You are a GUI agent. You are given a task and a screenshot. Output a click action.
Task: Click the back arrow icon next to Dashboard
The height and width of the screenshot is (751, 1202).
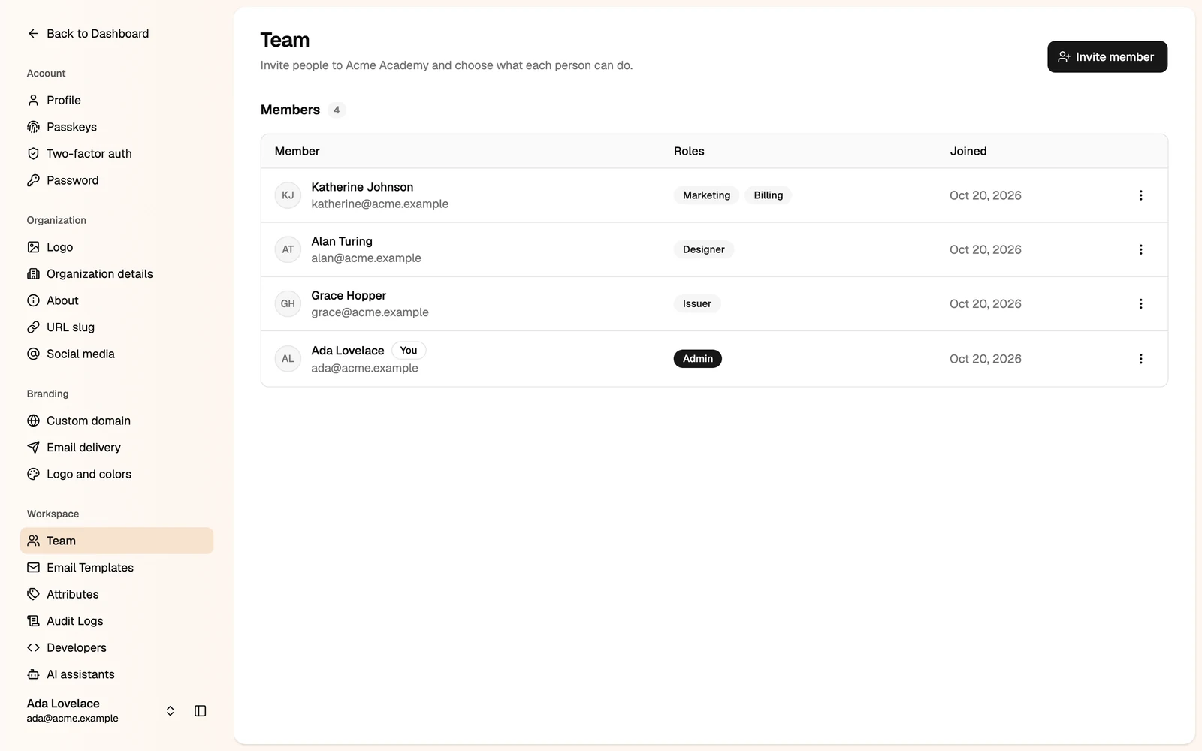(33, 33)
